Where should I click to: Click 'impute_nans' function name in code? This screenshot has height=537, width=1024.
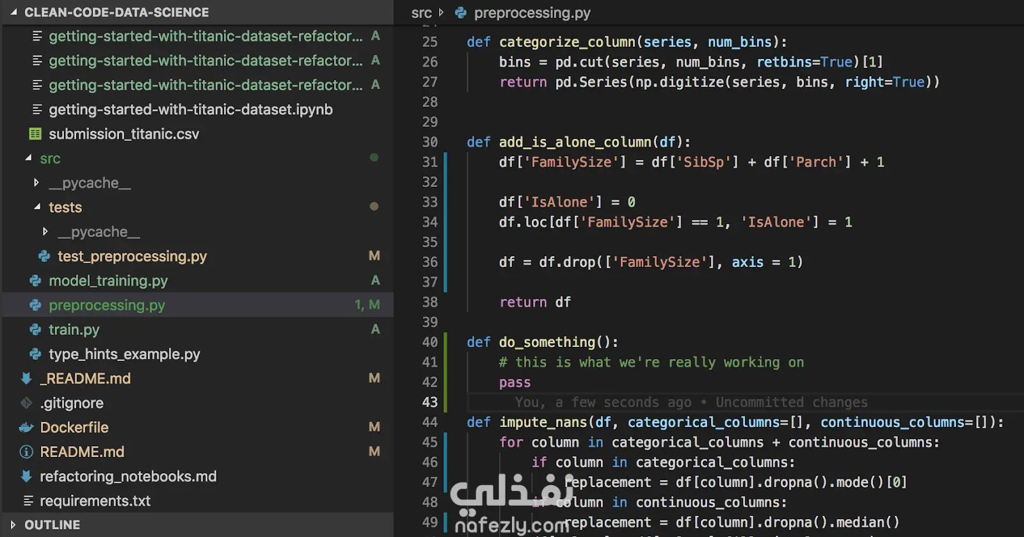pyautogui.click(x=543, y=422)
